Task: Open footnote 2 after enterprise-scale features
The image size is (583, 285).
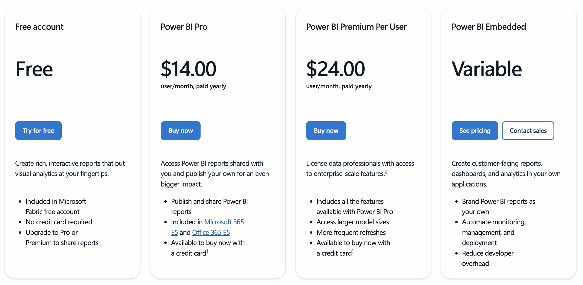Action: [386, 172]
